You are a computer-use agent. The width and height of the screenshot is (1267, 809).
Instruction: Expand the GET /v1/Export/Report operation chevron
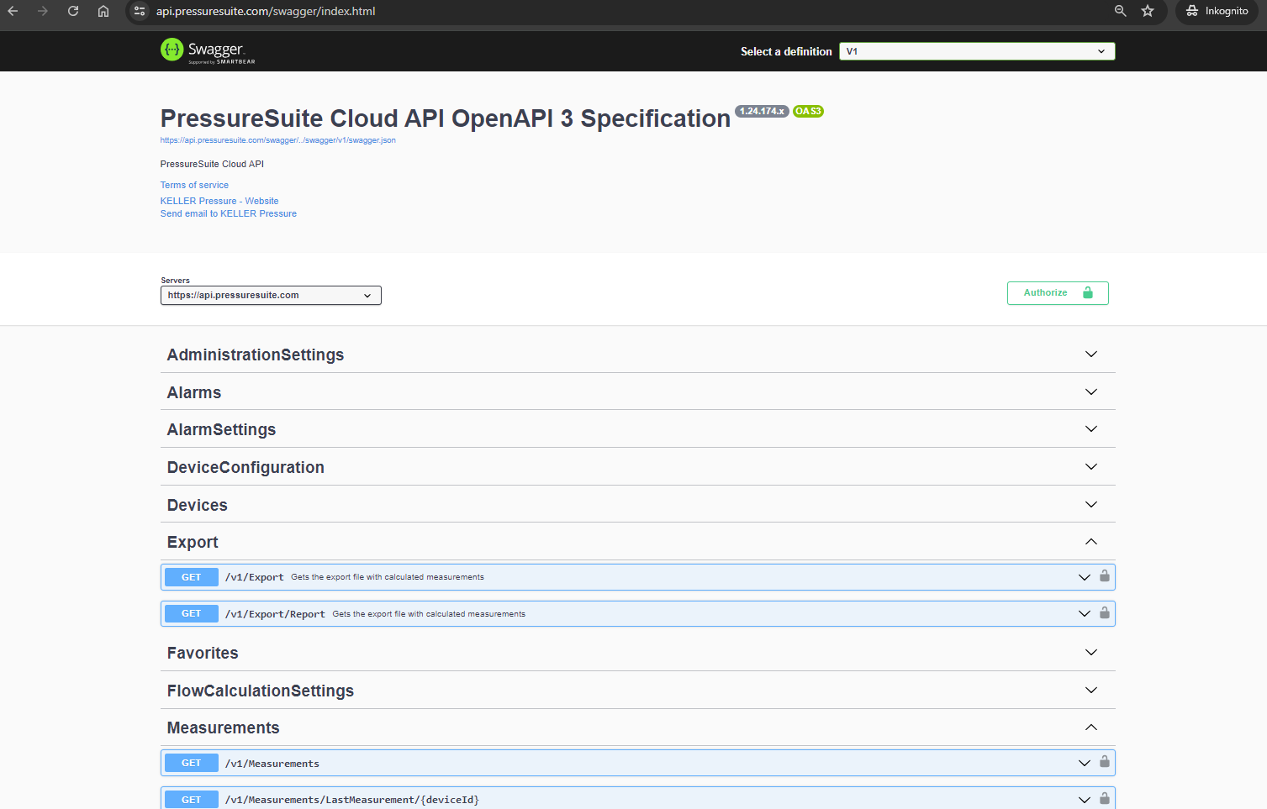tap(1085, 614)
